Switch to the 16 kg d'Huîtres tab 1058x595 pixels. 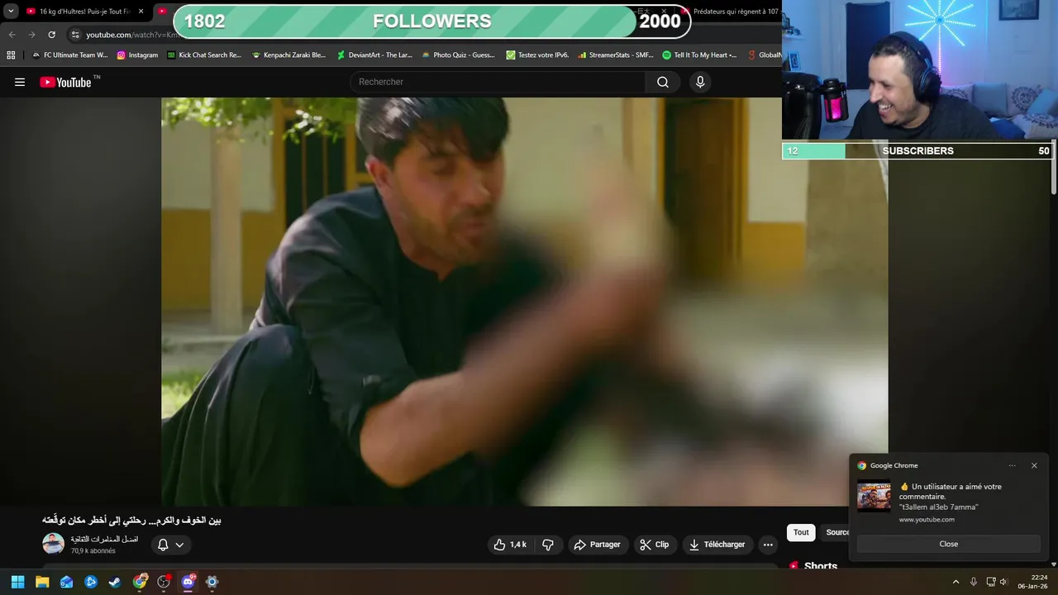click(x=79, y=12)
